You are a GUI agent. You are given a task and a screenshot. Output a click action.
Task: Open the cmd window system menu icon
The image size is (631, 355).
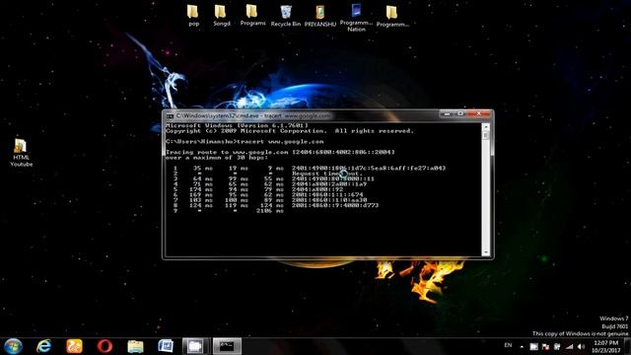click(170, 116)
